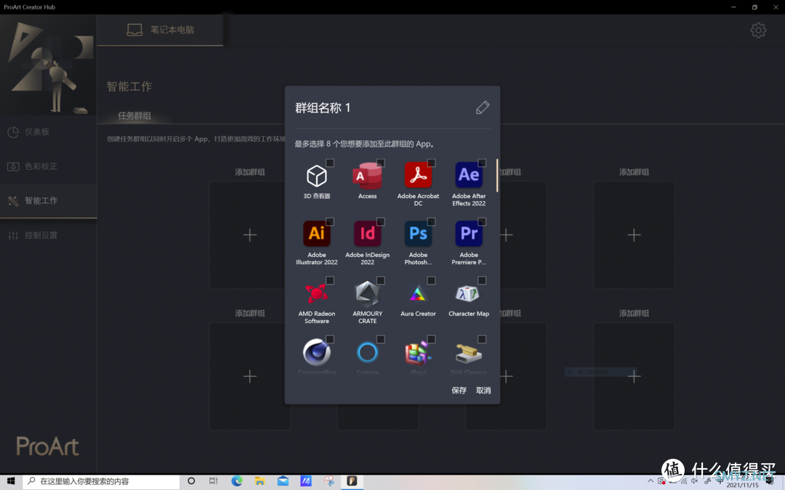Viewport: 785px width, 490px height.
Task: Check the Adobe After Effects 2022 box
Action: 482,163
